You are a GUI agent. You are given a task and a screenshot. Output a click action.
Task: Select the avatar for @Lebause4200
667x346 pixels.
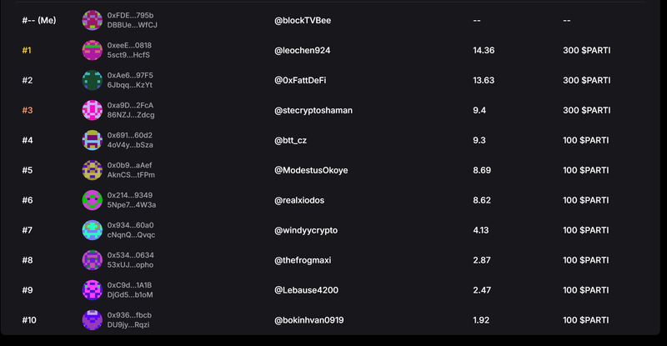[92, 290]
